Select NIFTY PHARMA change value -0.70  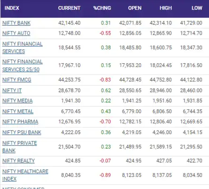pyautogui.click(x=105, y=121)
